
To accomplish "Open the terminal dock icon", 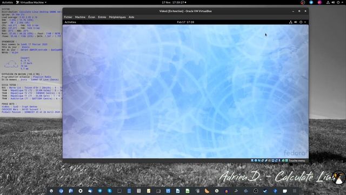I will (x=119, y=191).
